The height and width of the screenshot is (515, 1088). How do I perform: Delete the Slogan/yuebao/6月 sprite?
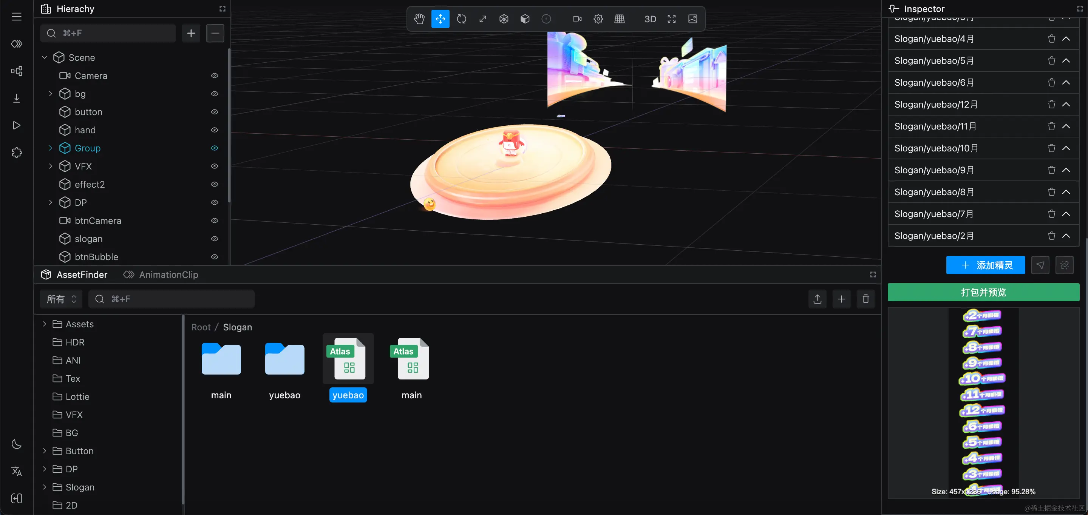point(1051,82)
